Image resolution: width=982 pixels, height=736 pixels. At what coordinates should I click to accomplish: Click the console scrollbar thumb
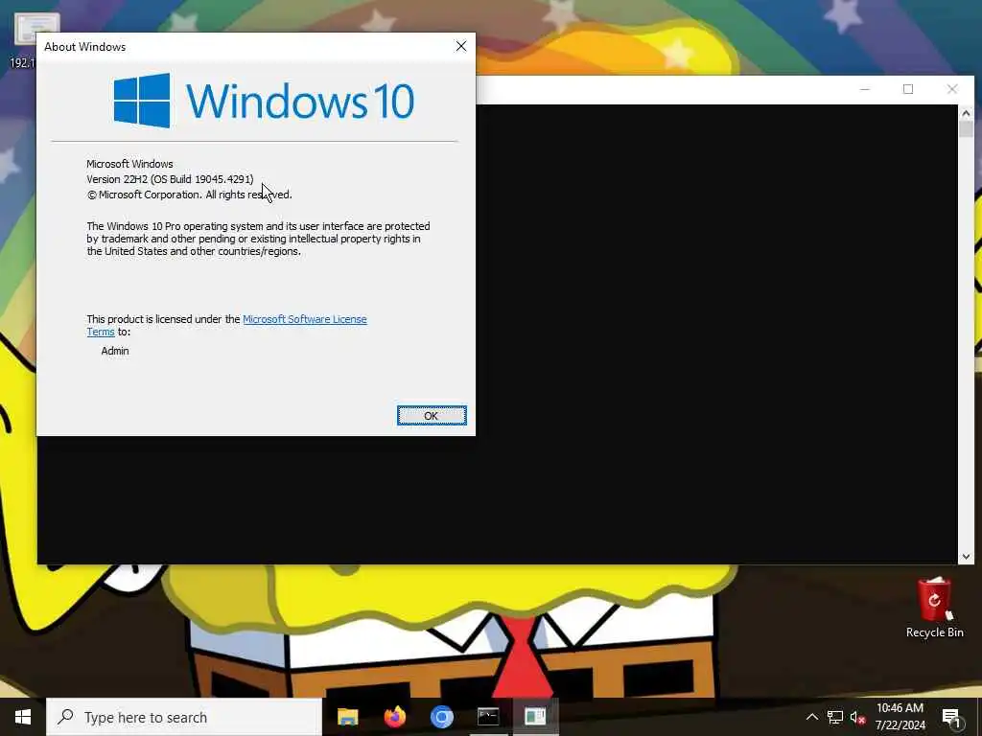click(x=966, y=129)
